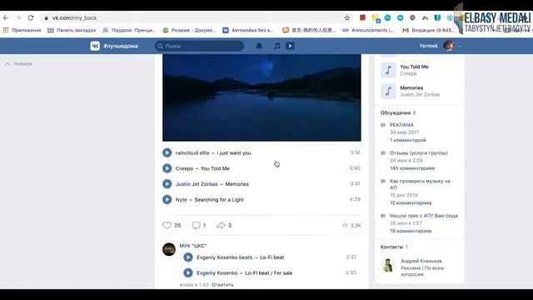Viewport: 533px width, 300px height.
Task: Open the Андрей Князьков contact name
Action: (421, 261)
